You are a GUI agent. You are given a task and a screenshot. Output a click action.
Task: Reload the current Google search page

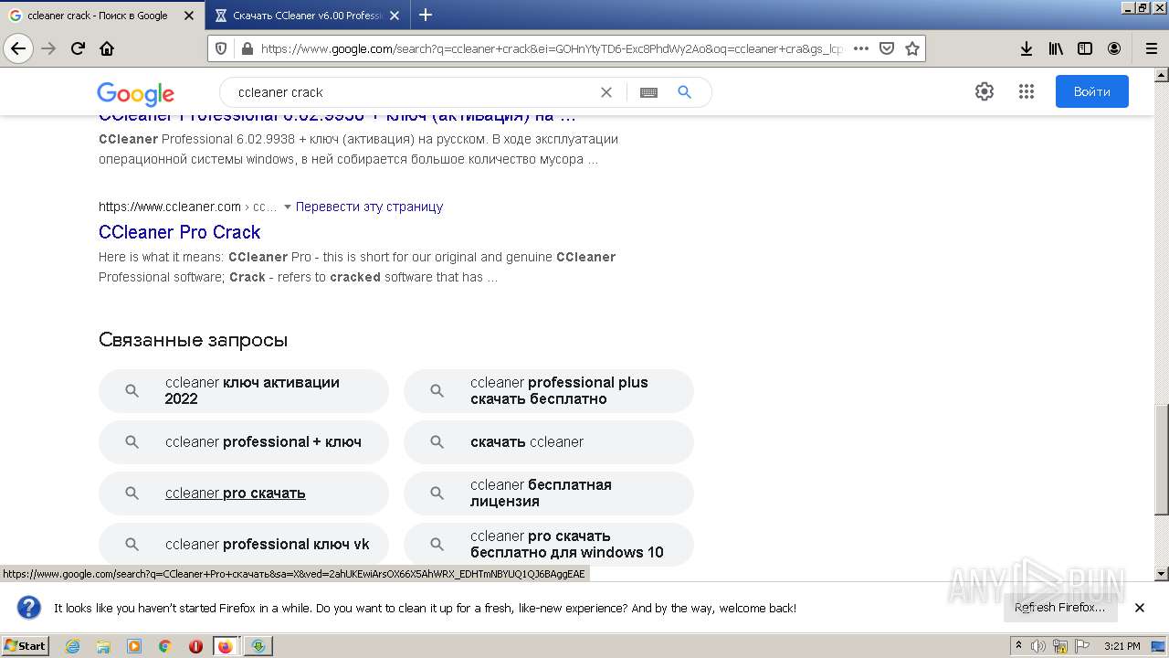tap(79, 48)
